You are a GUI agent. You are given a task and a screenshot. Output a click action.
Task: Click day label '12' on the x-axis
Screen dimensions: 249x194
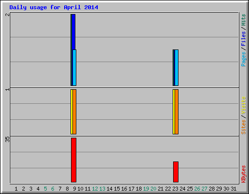coord(95,189)
